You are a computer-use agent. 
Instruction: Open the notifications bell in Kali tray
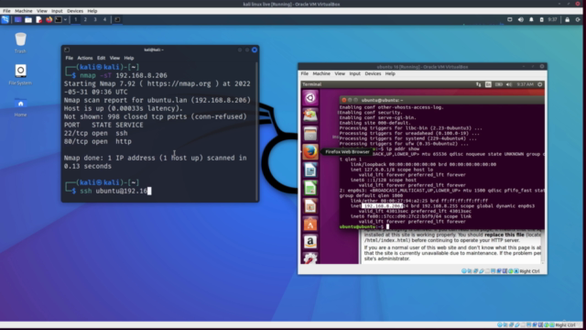click(x=531, y=19)
